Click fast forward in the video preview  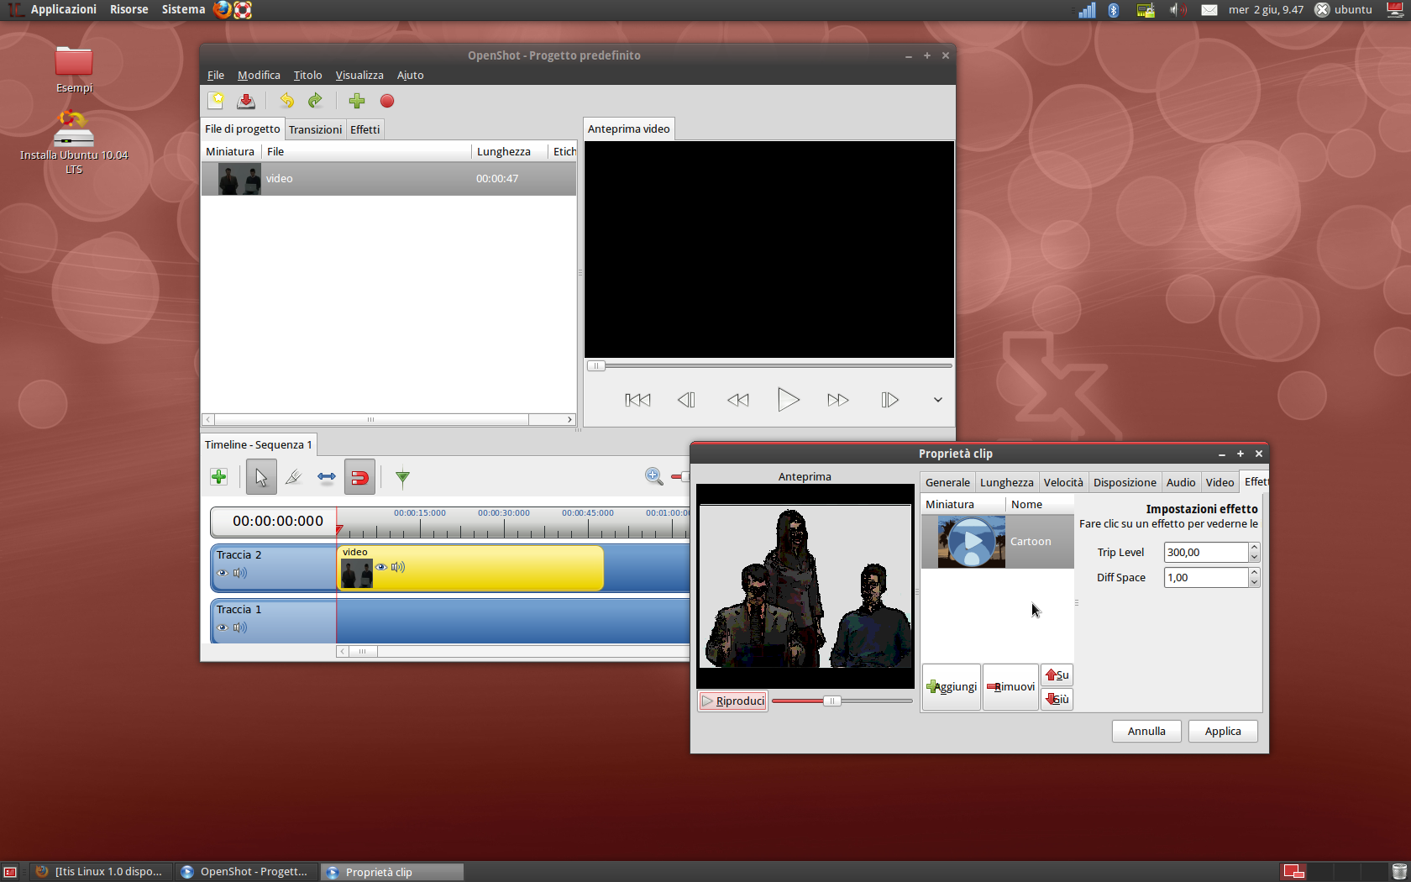(x=837, y=400)
